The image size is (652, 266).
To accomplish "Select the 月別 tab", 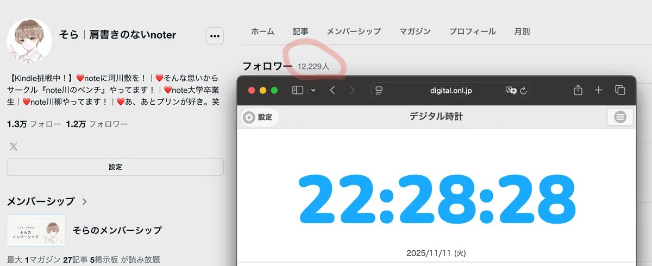I will click(x=522, y=31).
